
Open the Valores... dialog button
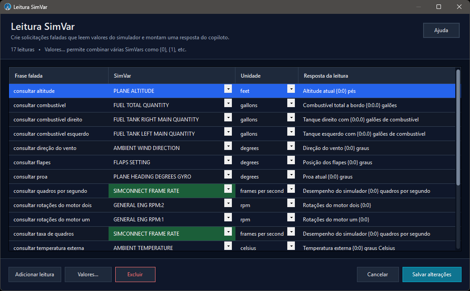(88, 274)
